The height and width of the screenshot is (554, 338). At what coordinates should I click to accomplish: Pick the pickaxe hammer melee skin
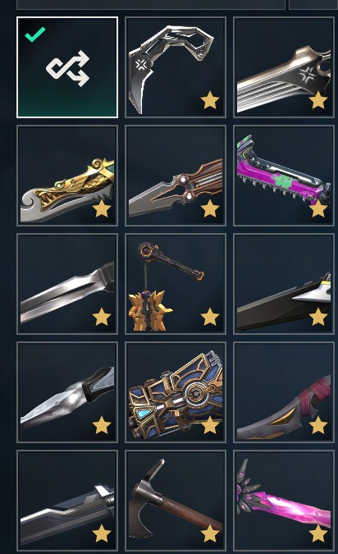[176, 501]
